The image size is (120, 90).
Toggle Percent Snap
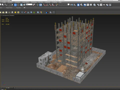(x=50, y=5)
